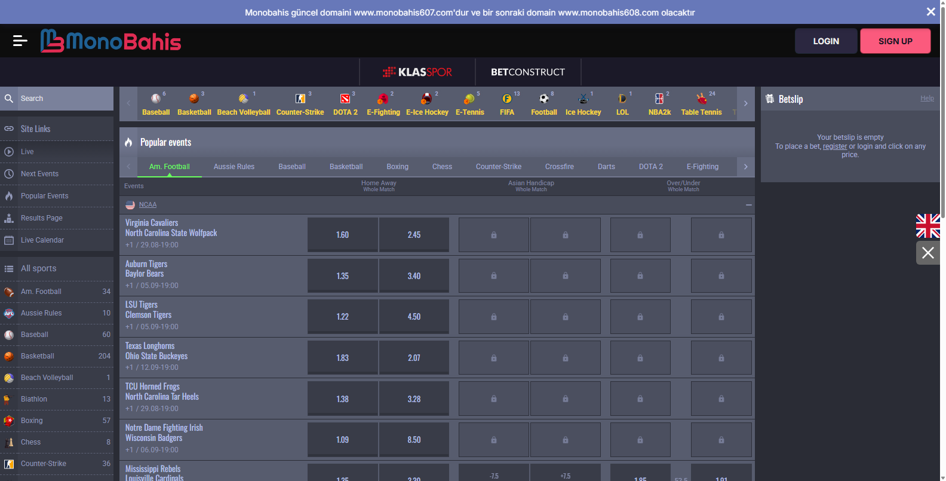Screen dimensions: 946x481
Task: Click the register link in betslip
Action: [x=834, y=146]
